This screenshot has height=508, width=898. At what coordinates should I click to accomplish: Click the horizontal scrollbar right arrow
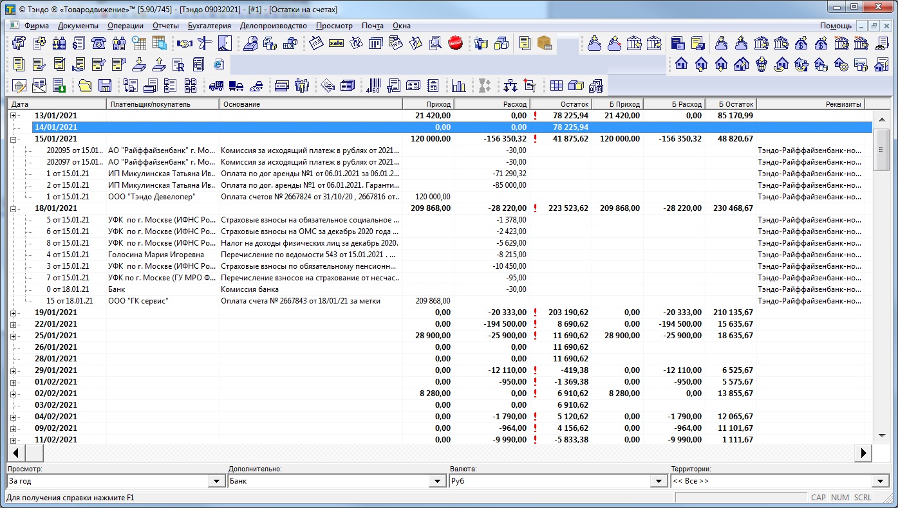[x=864, y=453]
